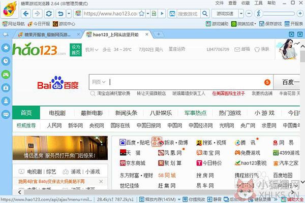Open the 查看 menu
Image resolution: width=305 pixels, height=203 pixels.
(x=232, y=3)
